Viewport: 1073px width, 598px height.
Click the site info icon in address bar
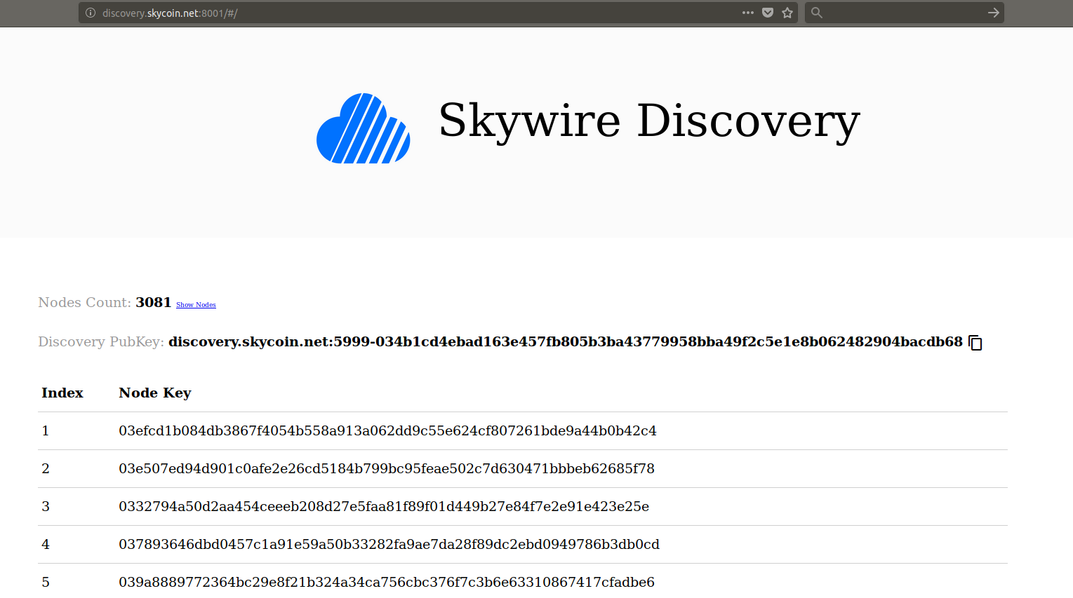(x=91, y=13)
